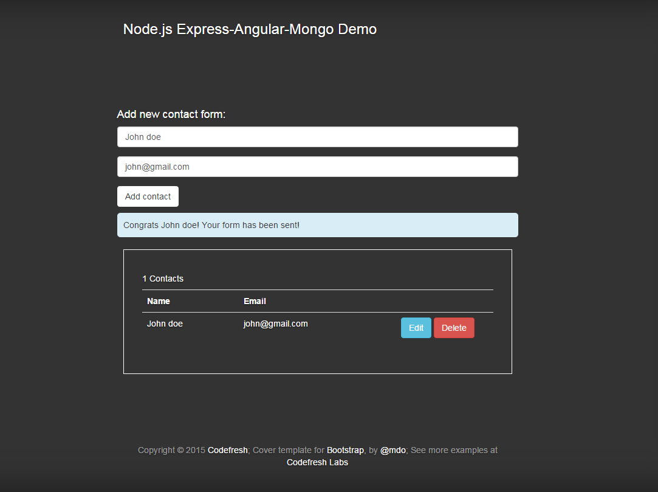The image size is (658, 492).
Task: Select the 'John doe' table cell
Action: [x=165, y=324]
